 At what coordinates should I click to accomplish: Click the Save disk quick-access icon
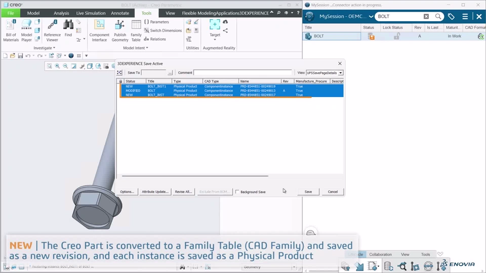click(20, 56)
